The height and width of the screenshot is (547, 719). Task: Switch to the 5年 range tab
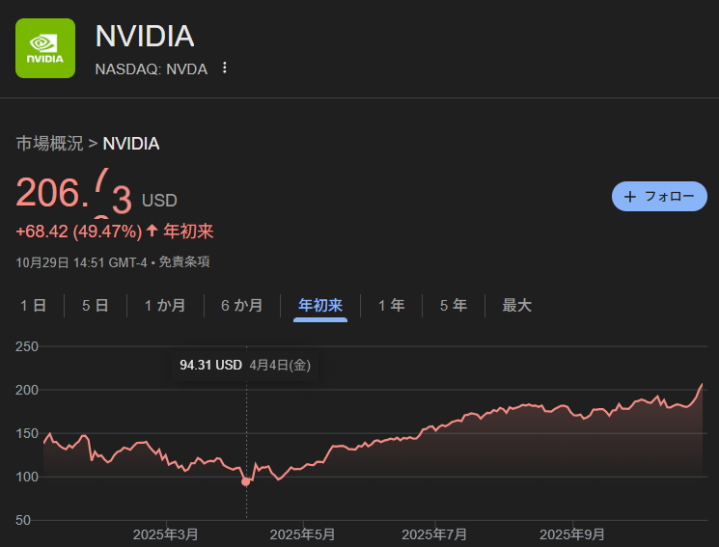click(x=453, y=306)
